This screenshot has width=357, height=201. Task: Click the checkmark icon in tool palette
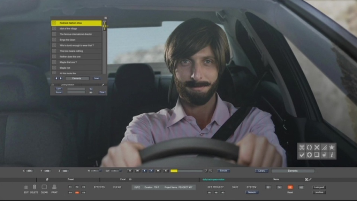click(302, 155)
